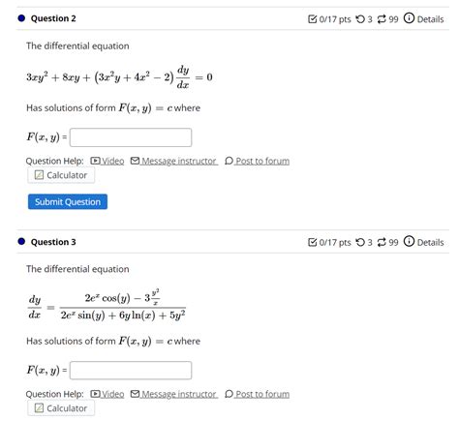Click Question 2 answer input field
This screenshot has width=459, height=421.
point(131,137)
